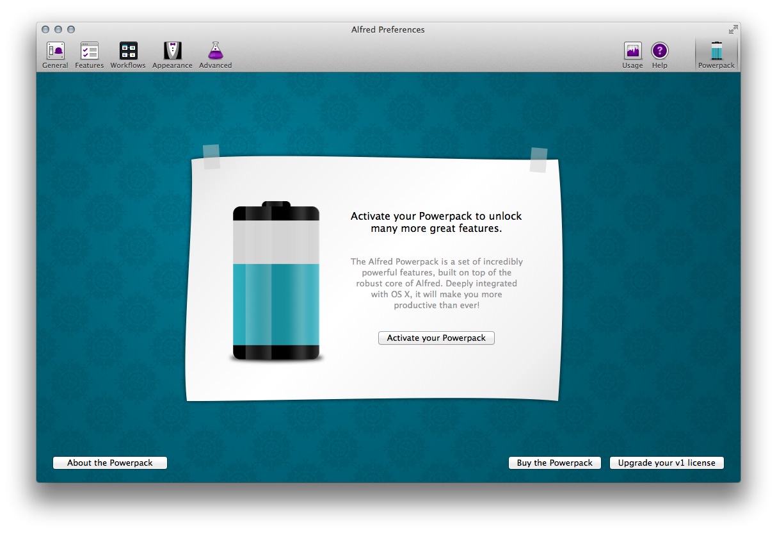Open the Appearance tuxedo icon
This screenshot has width=777, height=533.
pos(172,51)
